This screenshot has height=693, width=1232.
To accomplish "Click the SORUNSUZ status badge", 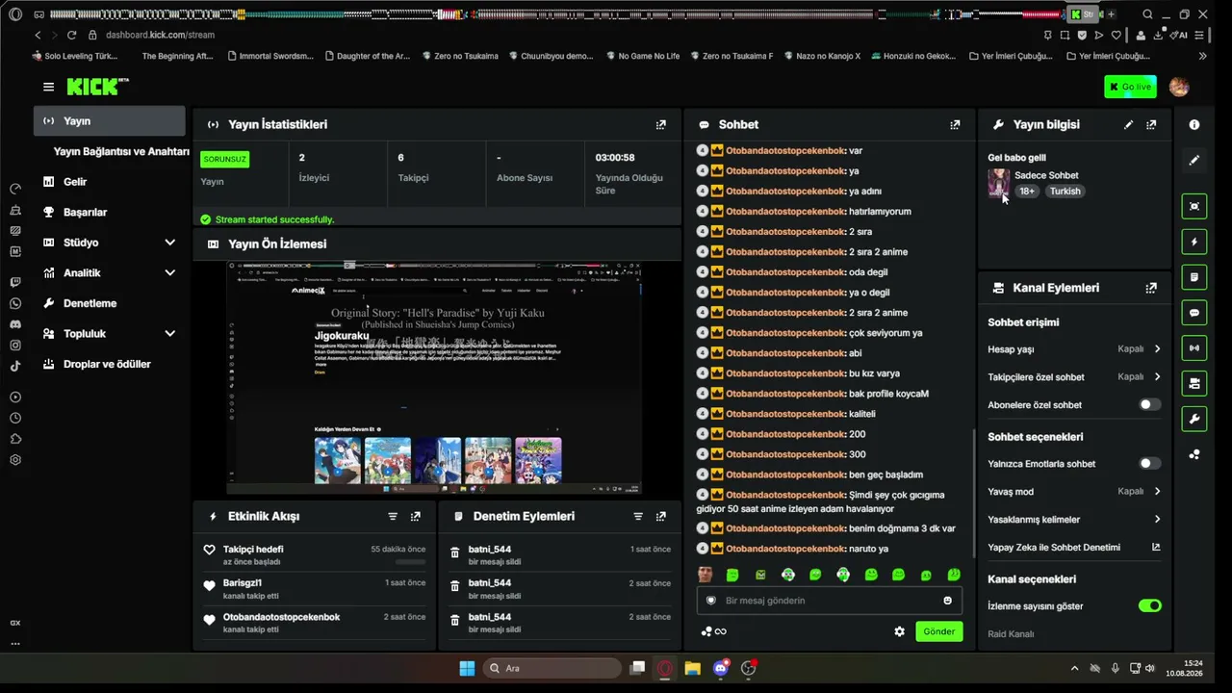I will pyautogui.click(x=225, y=160).
